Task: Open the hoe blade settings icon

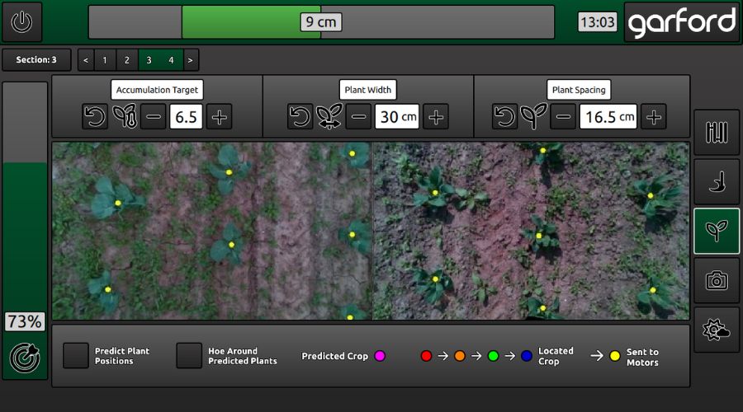Action: click(x=716, y=181)
